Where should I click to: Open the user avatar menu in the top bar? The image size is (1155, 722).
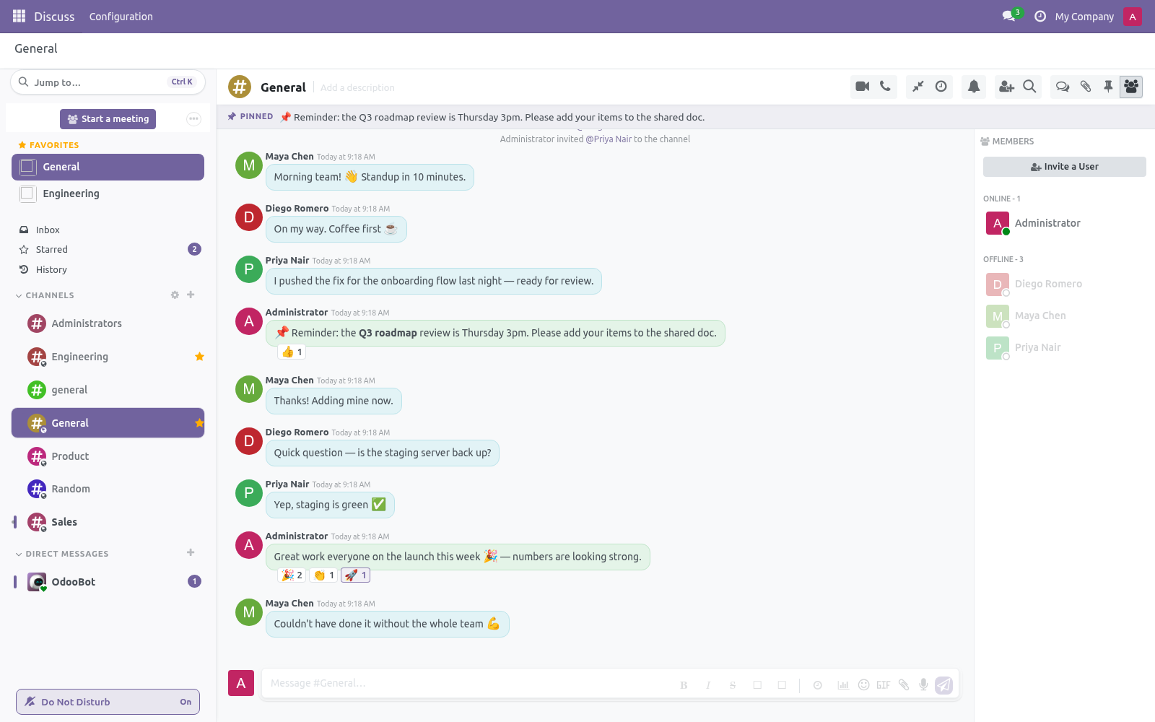point(1133,17)
